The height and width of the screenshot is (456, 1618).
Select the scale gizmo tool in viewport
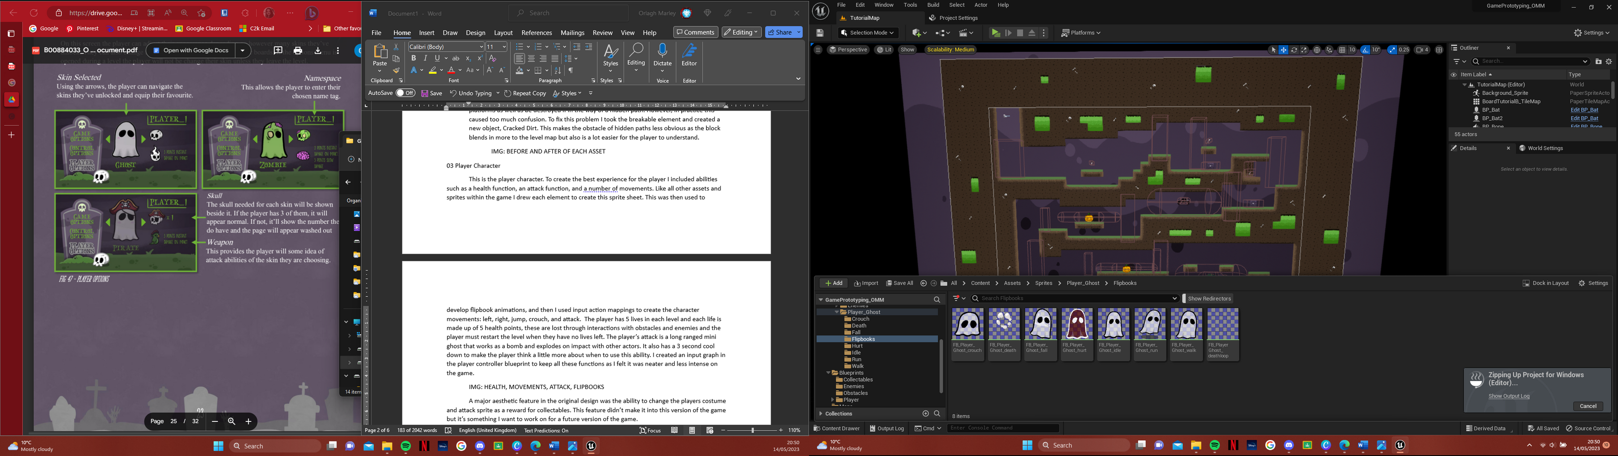pyautogui.click(x=1304, y=50)
